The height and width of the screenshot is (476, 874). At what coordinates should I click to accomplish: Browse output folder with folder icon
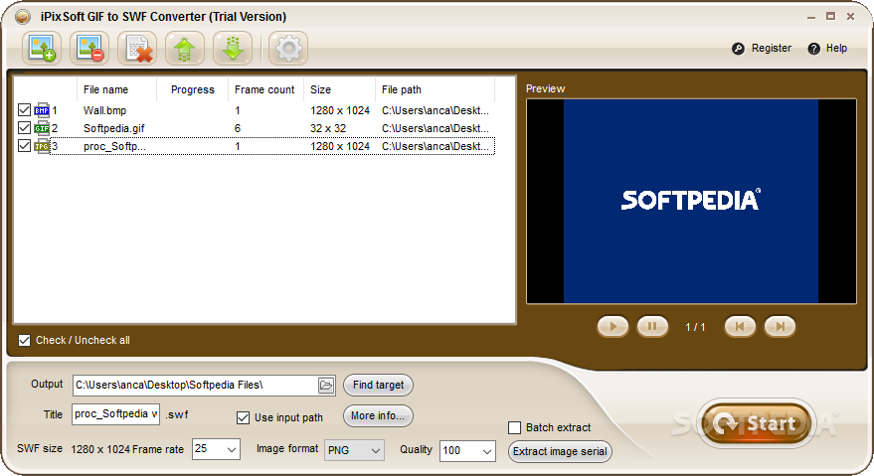326,386
